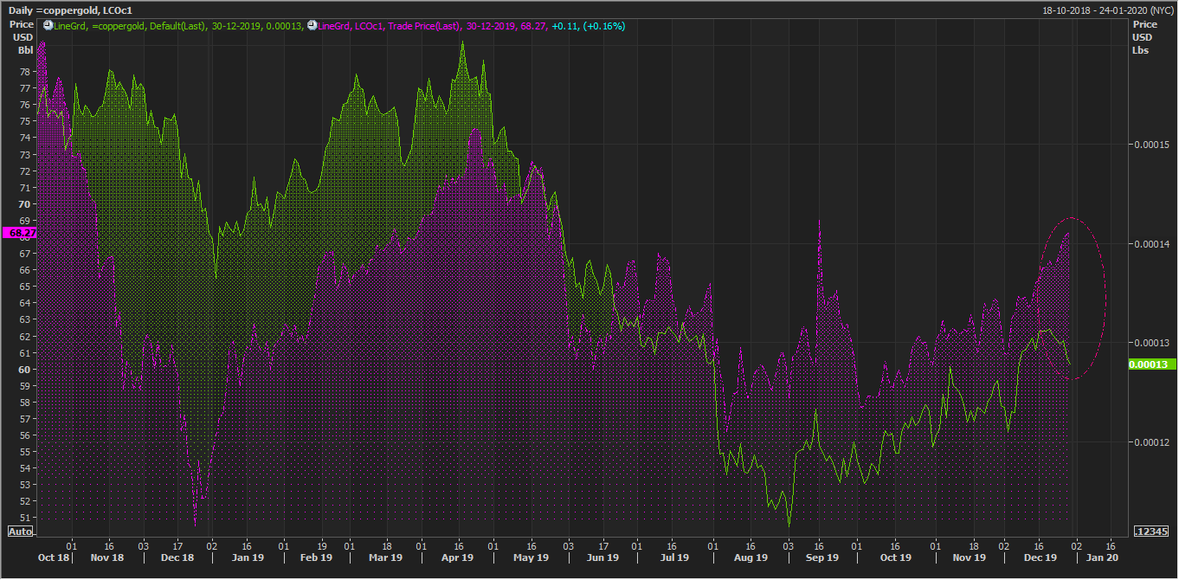Click the 70 left axis label
This screenshot has width=1179, height=580.
[x=24, y=204]
